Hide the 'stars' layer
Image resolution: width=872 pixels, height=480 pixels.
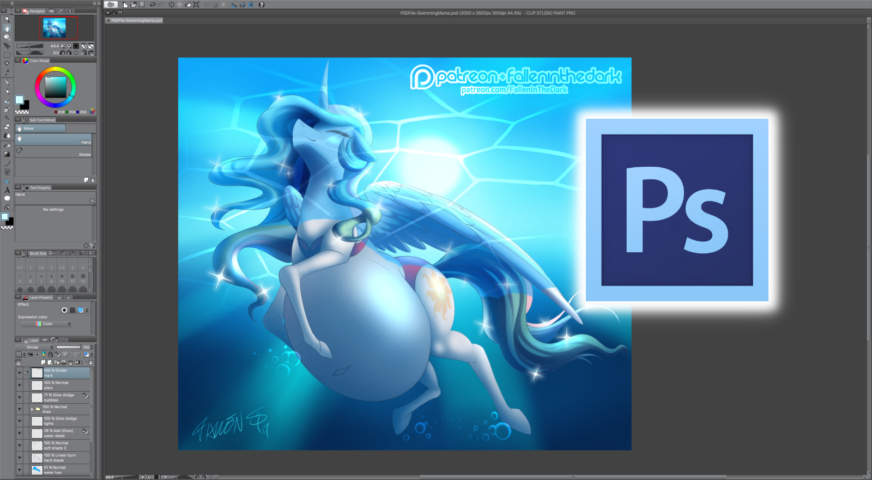tap(19, 385)
